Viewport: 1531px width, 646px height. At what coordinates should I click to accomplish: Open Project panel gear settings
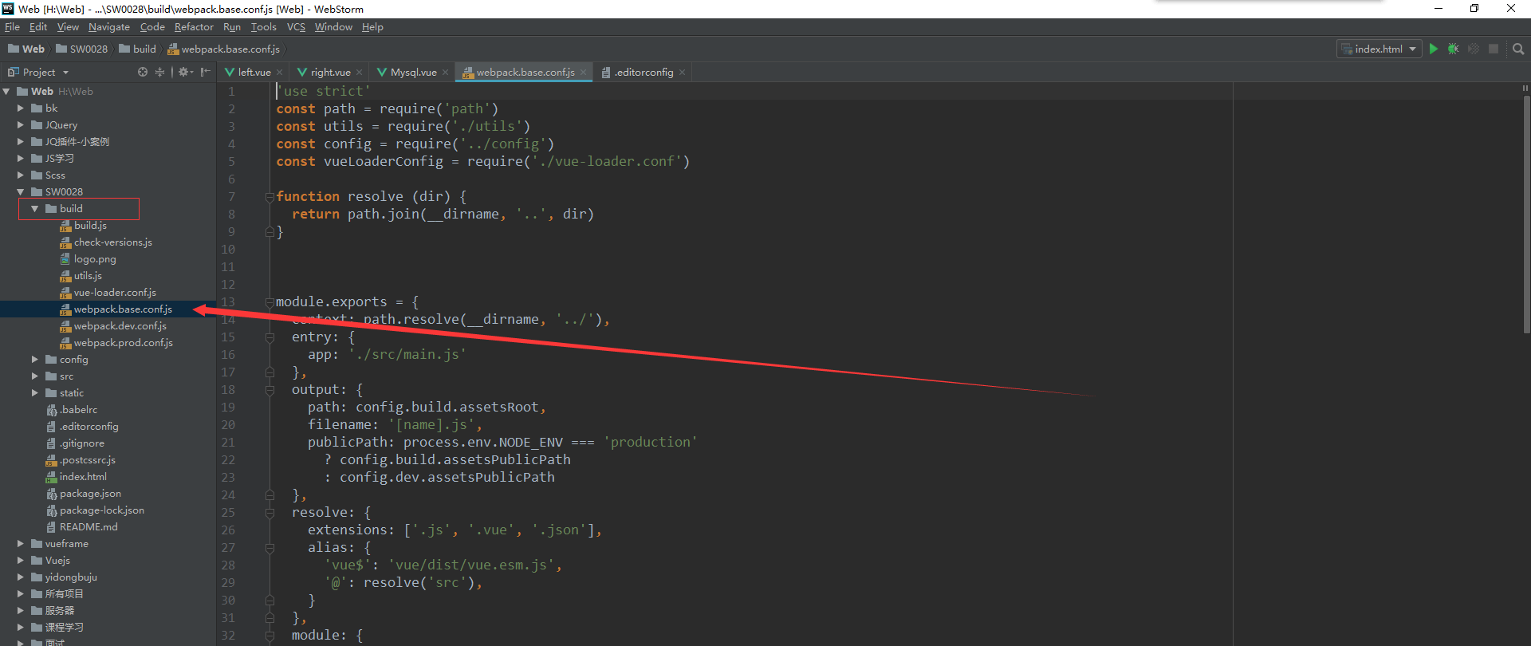(185, 72)
